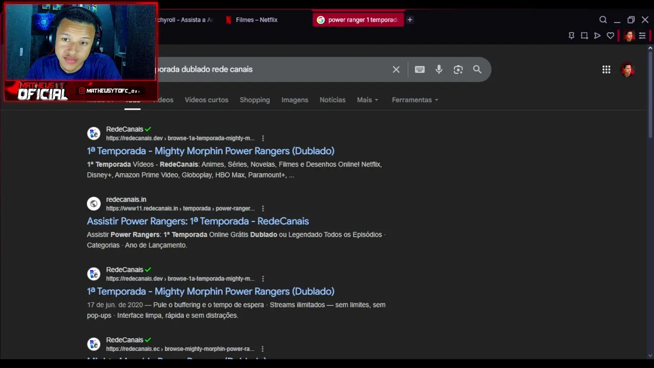
Task: Clear the search query with the X
Action: coord(396,70)
